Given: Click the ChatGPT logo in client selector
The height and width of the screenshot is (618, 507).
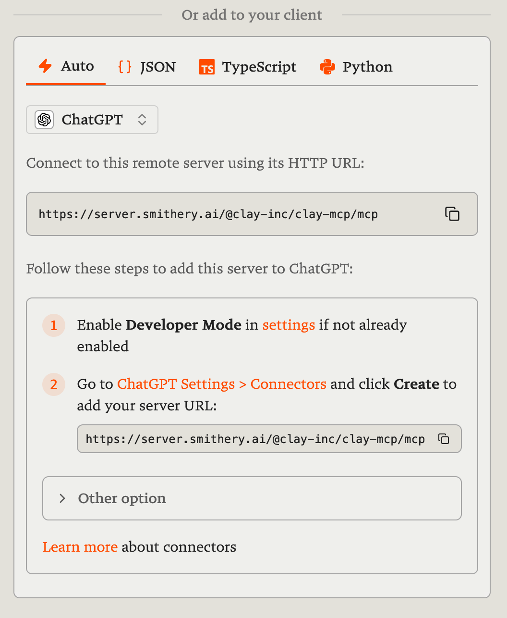Looking at the screenshot, I should [x=44, y=120].
